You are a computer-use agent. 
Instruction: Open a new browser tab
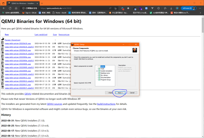coord(42,4)
